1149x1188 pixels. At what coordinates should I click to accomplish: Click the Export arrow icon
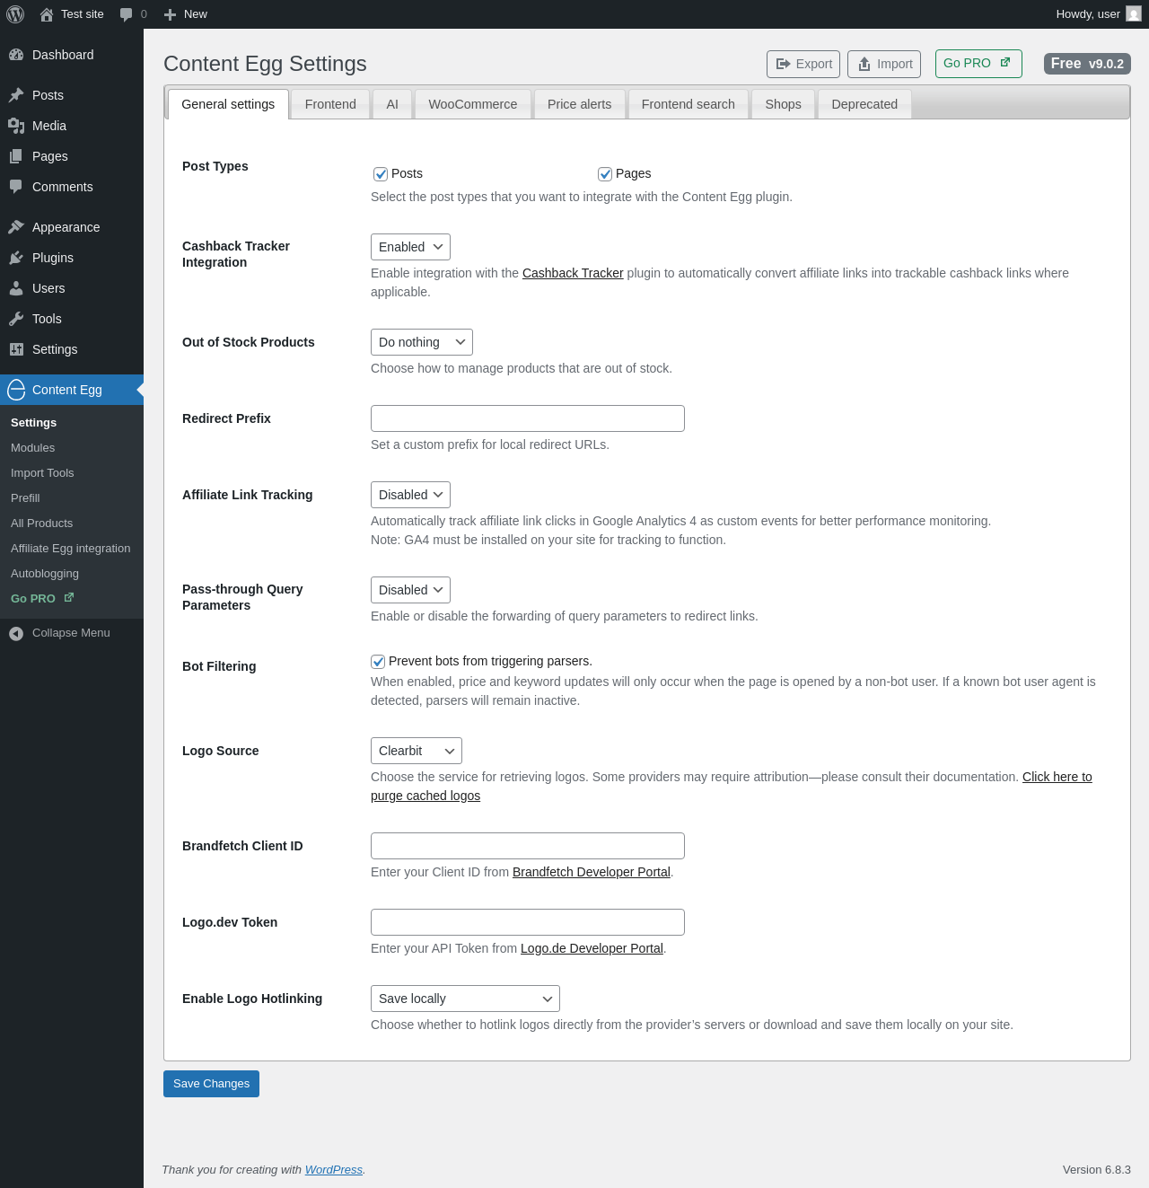(783, 64)
